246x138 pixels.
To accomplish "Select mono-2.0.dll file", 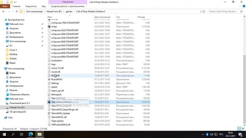I will (x=57, y=68).
